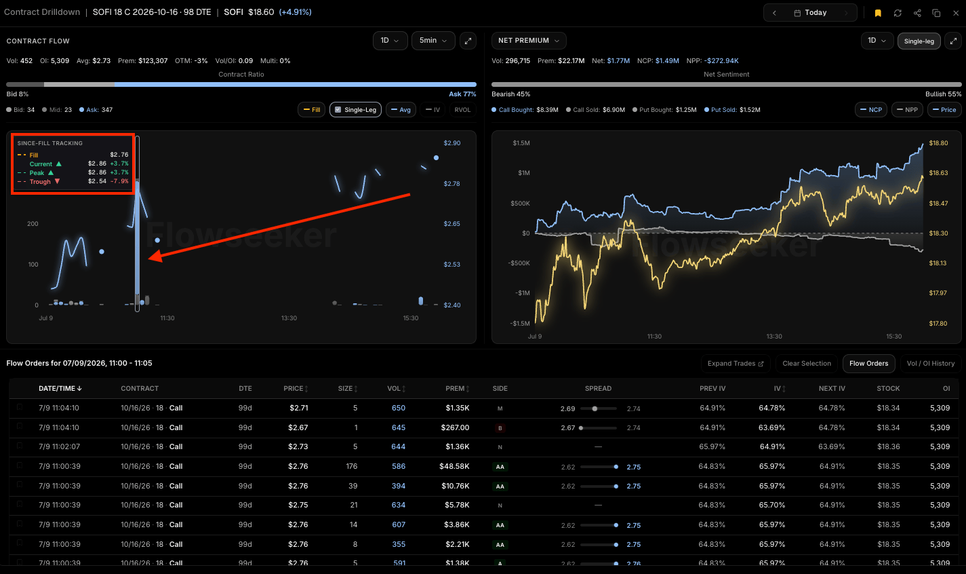Uncheck the Single-Leg checkbox in Contract Flow
Viewport: 966px width, 574px height.
[338, 110]
